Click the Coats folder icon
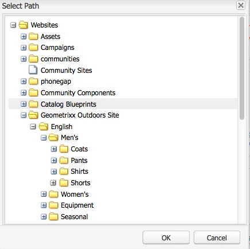 tap(64, 149)
